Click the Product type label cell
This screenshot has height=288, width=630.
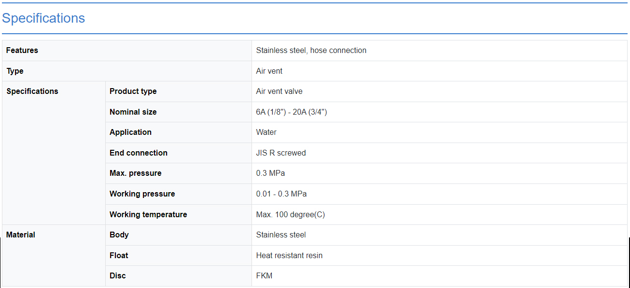pos(133,92)
